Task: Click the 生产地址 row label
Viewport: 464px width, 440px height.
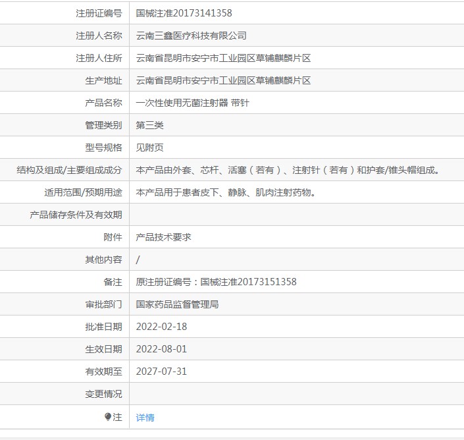Action: (x=103, y=80)
